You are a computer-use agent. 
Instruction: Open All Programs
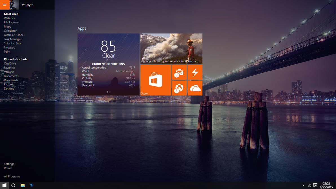(12, 176)
